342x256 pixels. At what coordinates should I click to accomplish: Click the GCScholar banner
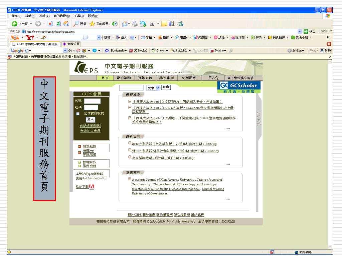239,87
